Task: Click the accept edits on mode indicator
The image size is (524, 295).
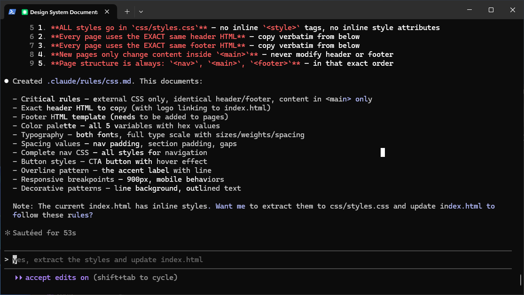Action: [x=57, y=278]
